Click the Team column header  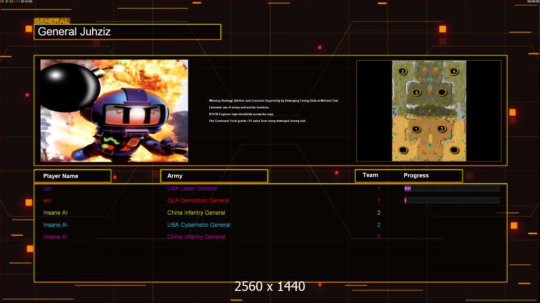370,175
